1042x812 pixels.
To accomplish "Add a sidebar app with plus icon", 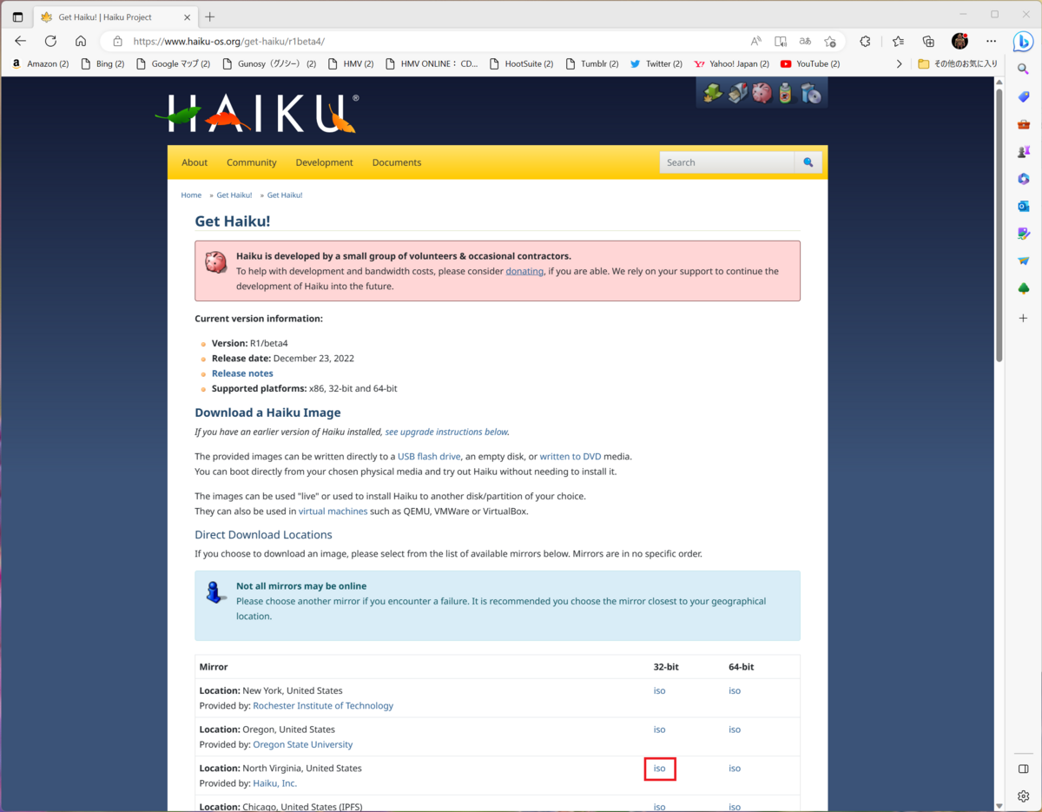I will pyautogui.click(x=1024, y=318).
